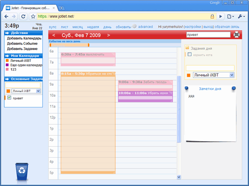The width and height of the screenshot is (249, 186).
Task: Toggle the привет task checkbox
Action: [9, 98]
